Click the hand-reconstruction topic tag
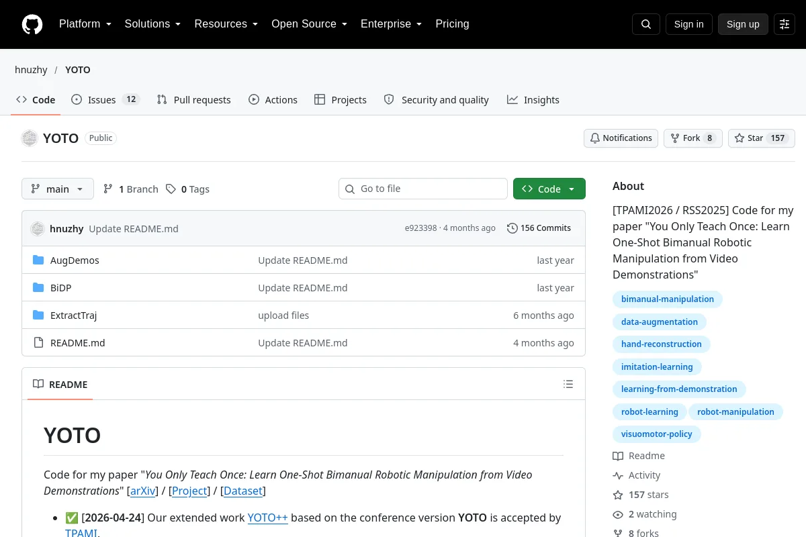The height and width of the screenshot is (537, 806). [662, 344]
